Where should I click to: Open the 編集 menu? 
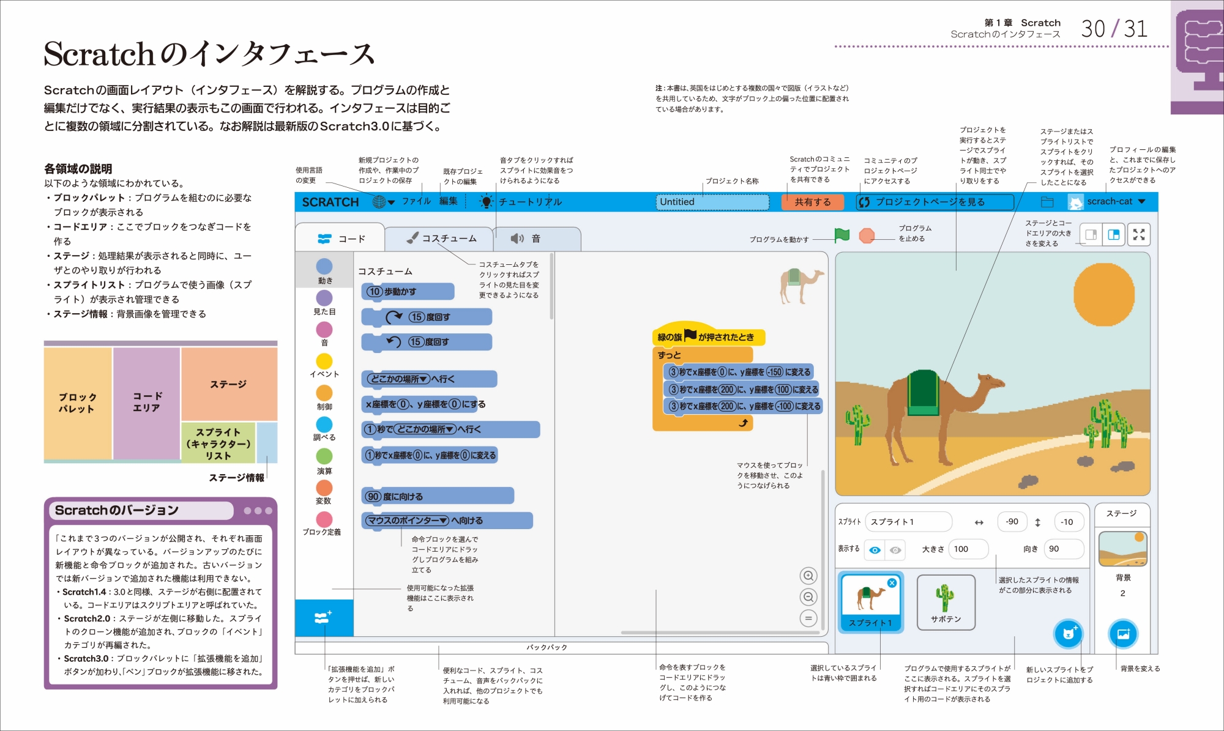point(449,201)
